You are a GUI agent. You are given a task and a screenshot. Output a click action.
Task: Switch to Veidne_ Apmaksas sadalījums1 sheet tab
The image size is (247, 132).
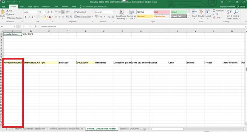30,128
